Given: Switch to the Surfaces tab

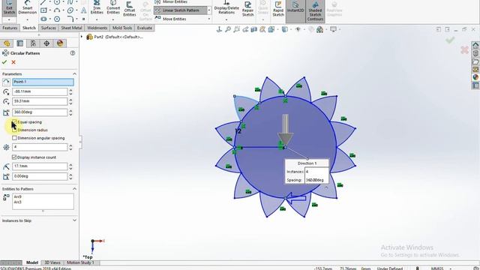Looking at the screenshot, I should [48, 28].
